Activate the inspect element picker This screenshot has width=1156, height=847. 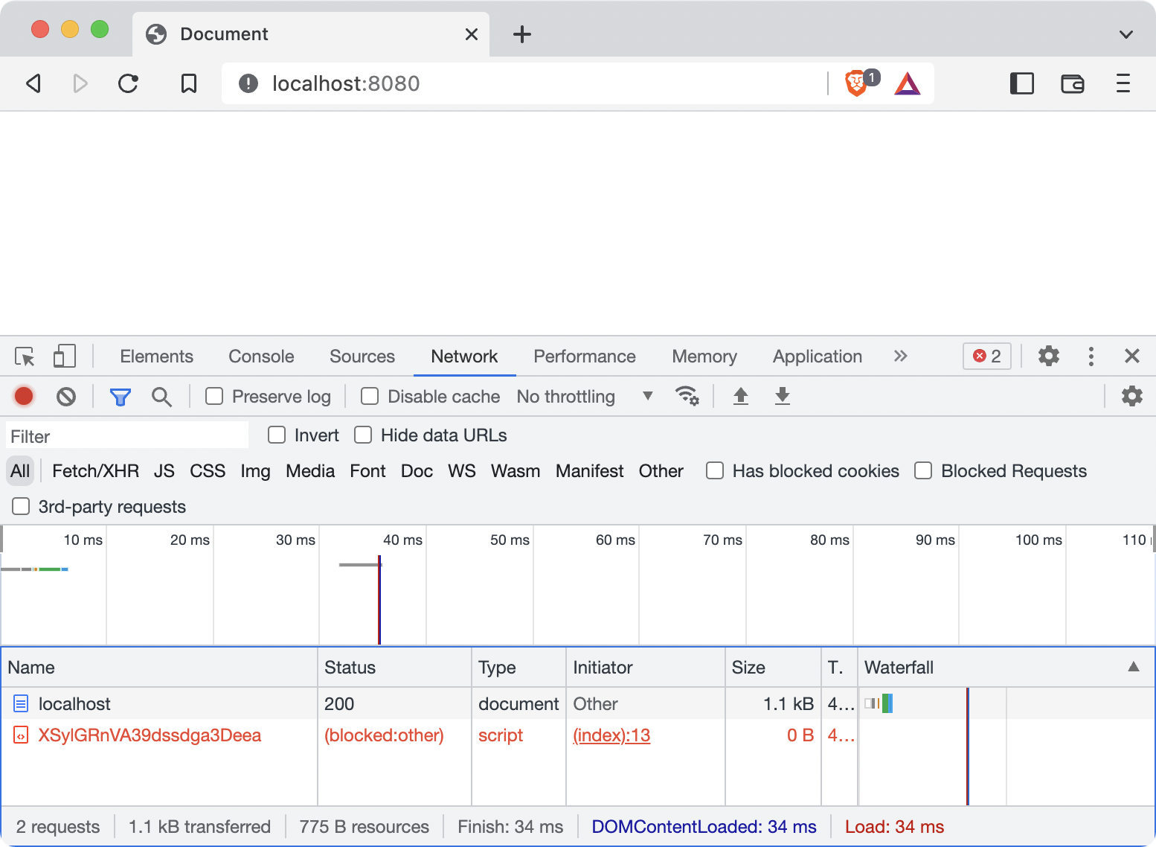(25, 357)
